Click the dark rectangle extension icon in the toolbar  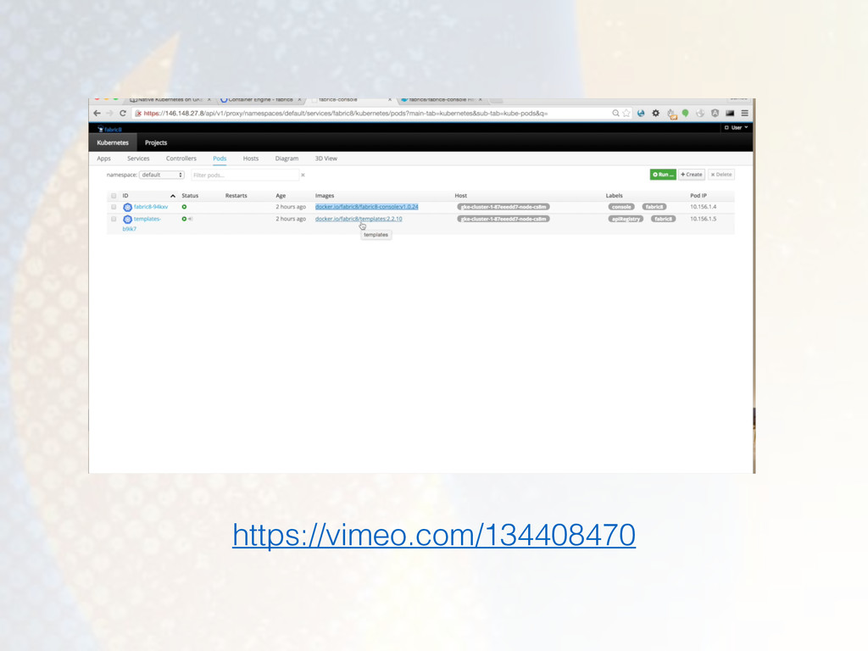(x=730, y=113)
